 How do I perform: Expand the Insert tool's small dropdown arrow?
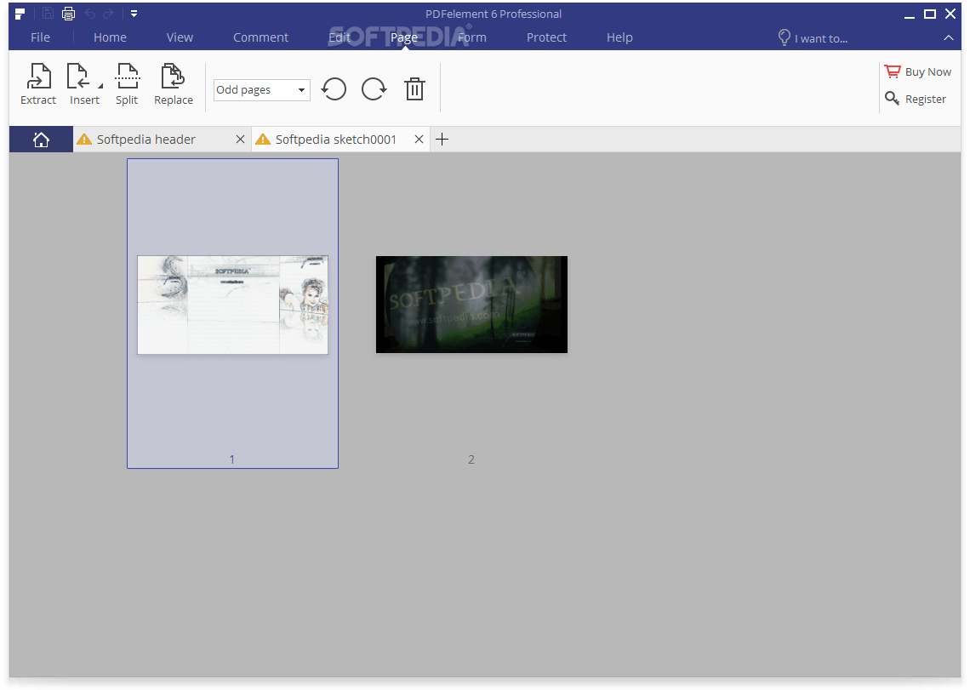[x=100, y=85]
